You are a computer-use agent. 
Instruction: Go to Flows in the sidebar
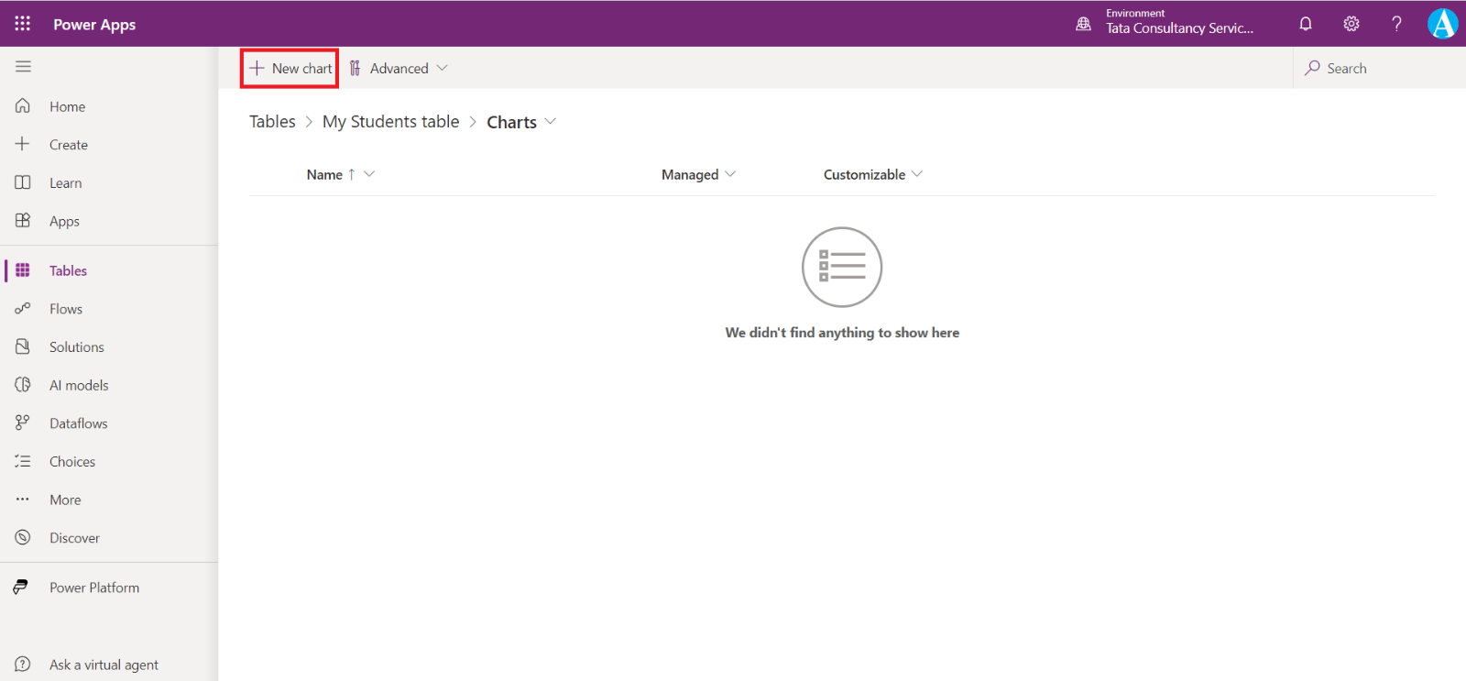click(66, 309)
